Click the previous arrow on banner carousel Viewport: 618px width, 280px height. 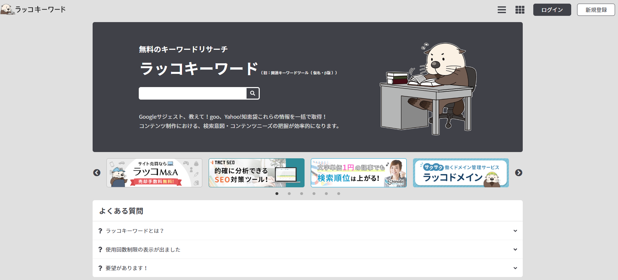(x=97, y=173)
